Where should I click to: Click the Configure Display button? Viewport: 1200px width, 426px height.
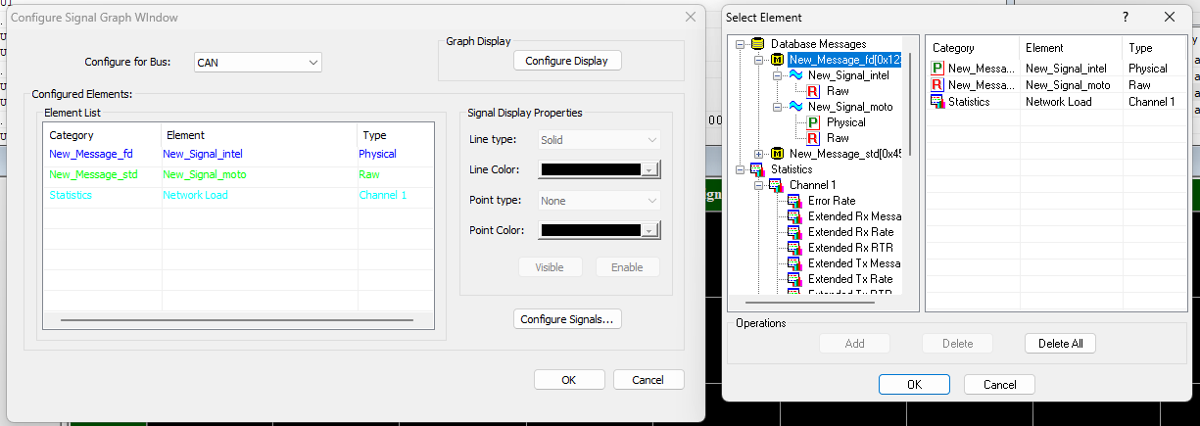pos(566,61)
